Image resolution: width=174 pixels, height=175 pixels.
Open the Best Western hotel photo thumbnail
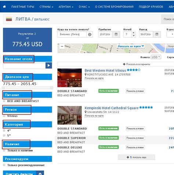(x=69, y=78)
